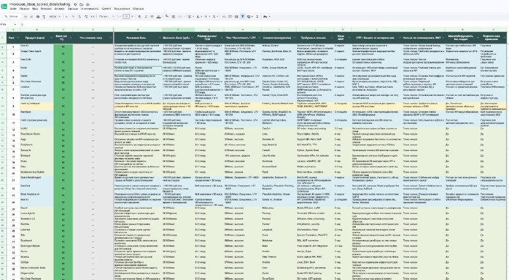The image size is (509, 280).
Task: Click the functions sigma icon
Action: 257,17
